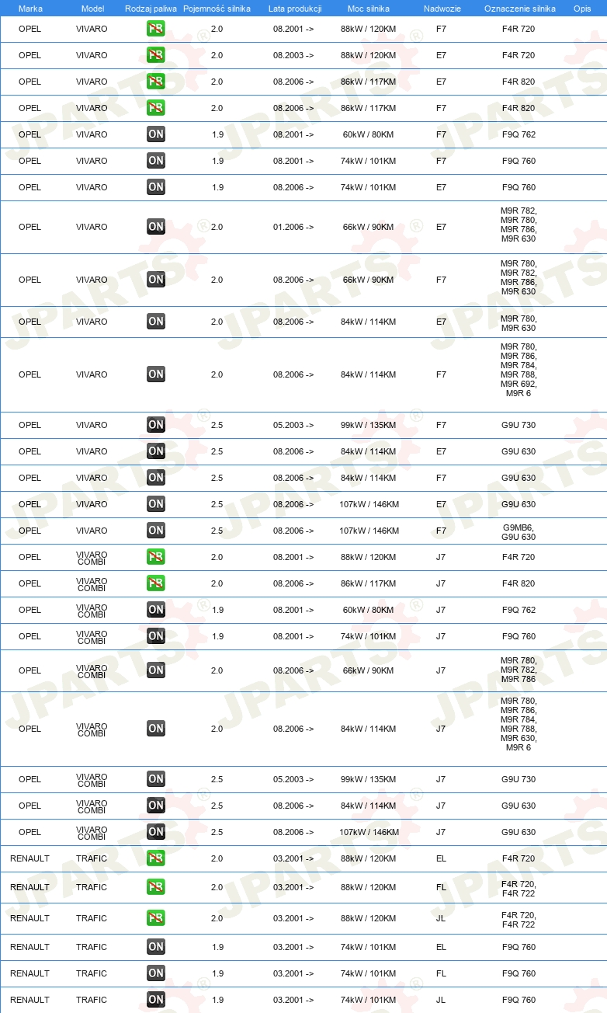Click 'G9U 730' in the Vivaro F7 row
This screenshot has height=1013, width=607.
pyautogui.click(x=519, y=425)
